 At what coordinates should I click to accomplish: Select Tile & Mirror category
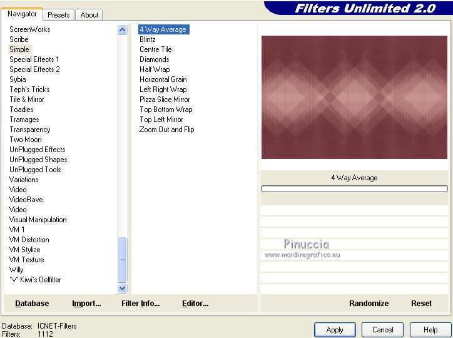point(26,100)
